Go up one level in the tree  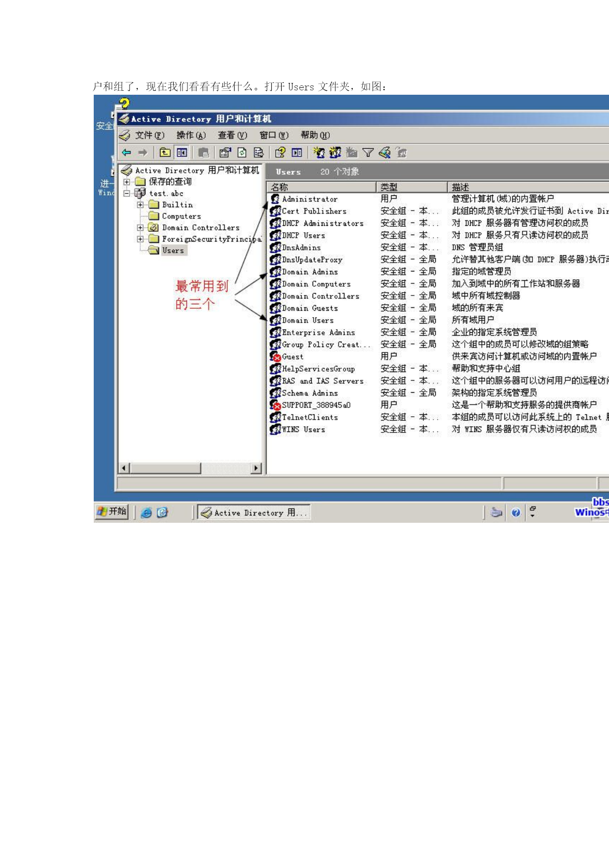click(x=165, y=153)
